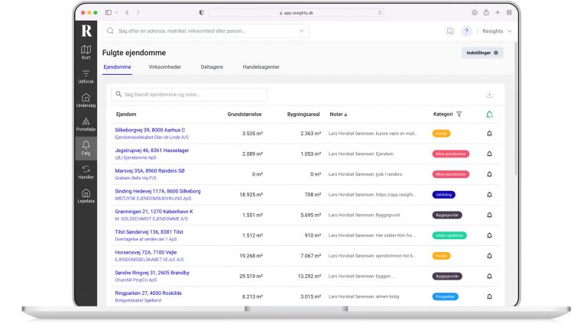The width and height of the screenshot is (587, 330).
Task: Open the Portefølje sidebar icon
Action: [86, 124]
